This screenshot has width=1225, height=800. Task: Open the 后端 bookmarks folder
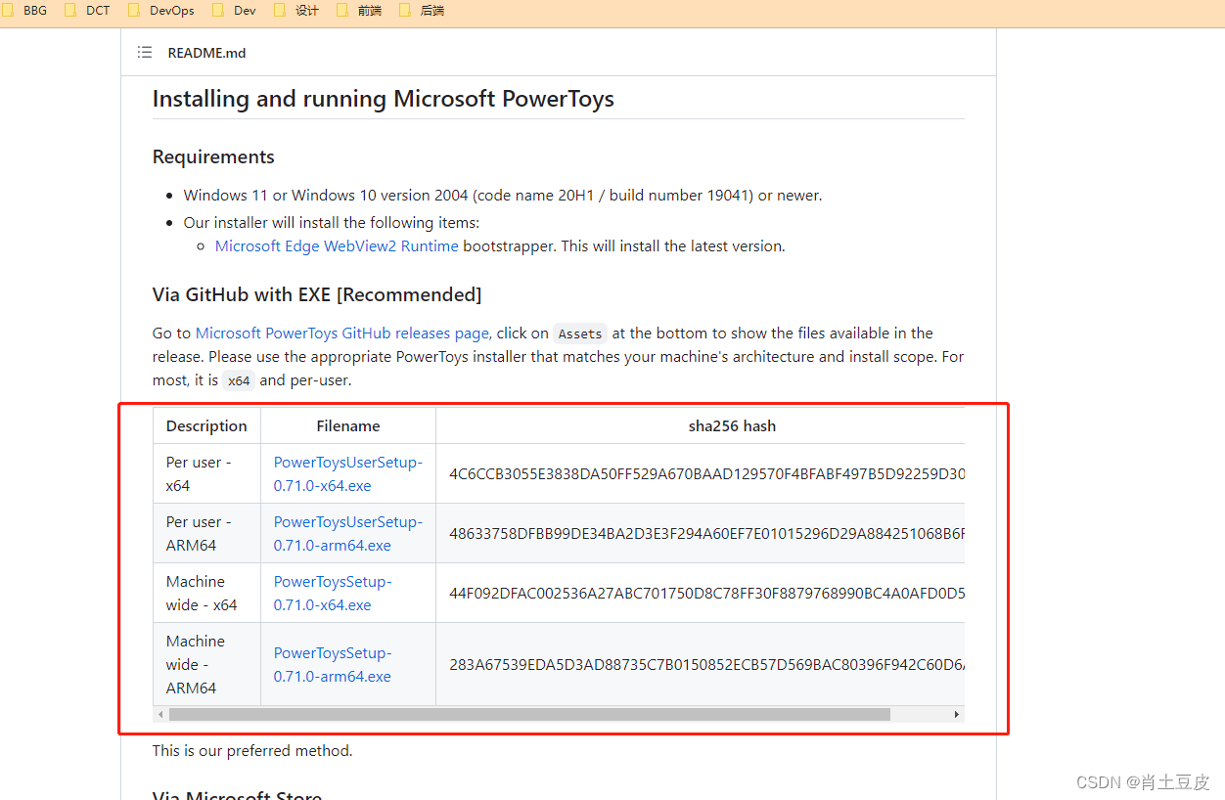click(422, 11)
